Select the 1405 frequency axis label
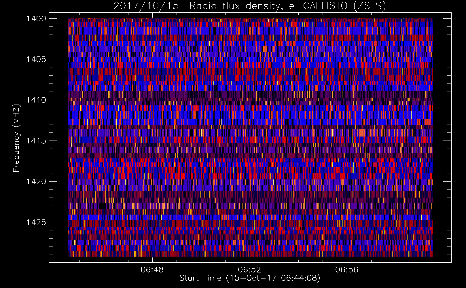The image size is (466, 288). point(36,59)
